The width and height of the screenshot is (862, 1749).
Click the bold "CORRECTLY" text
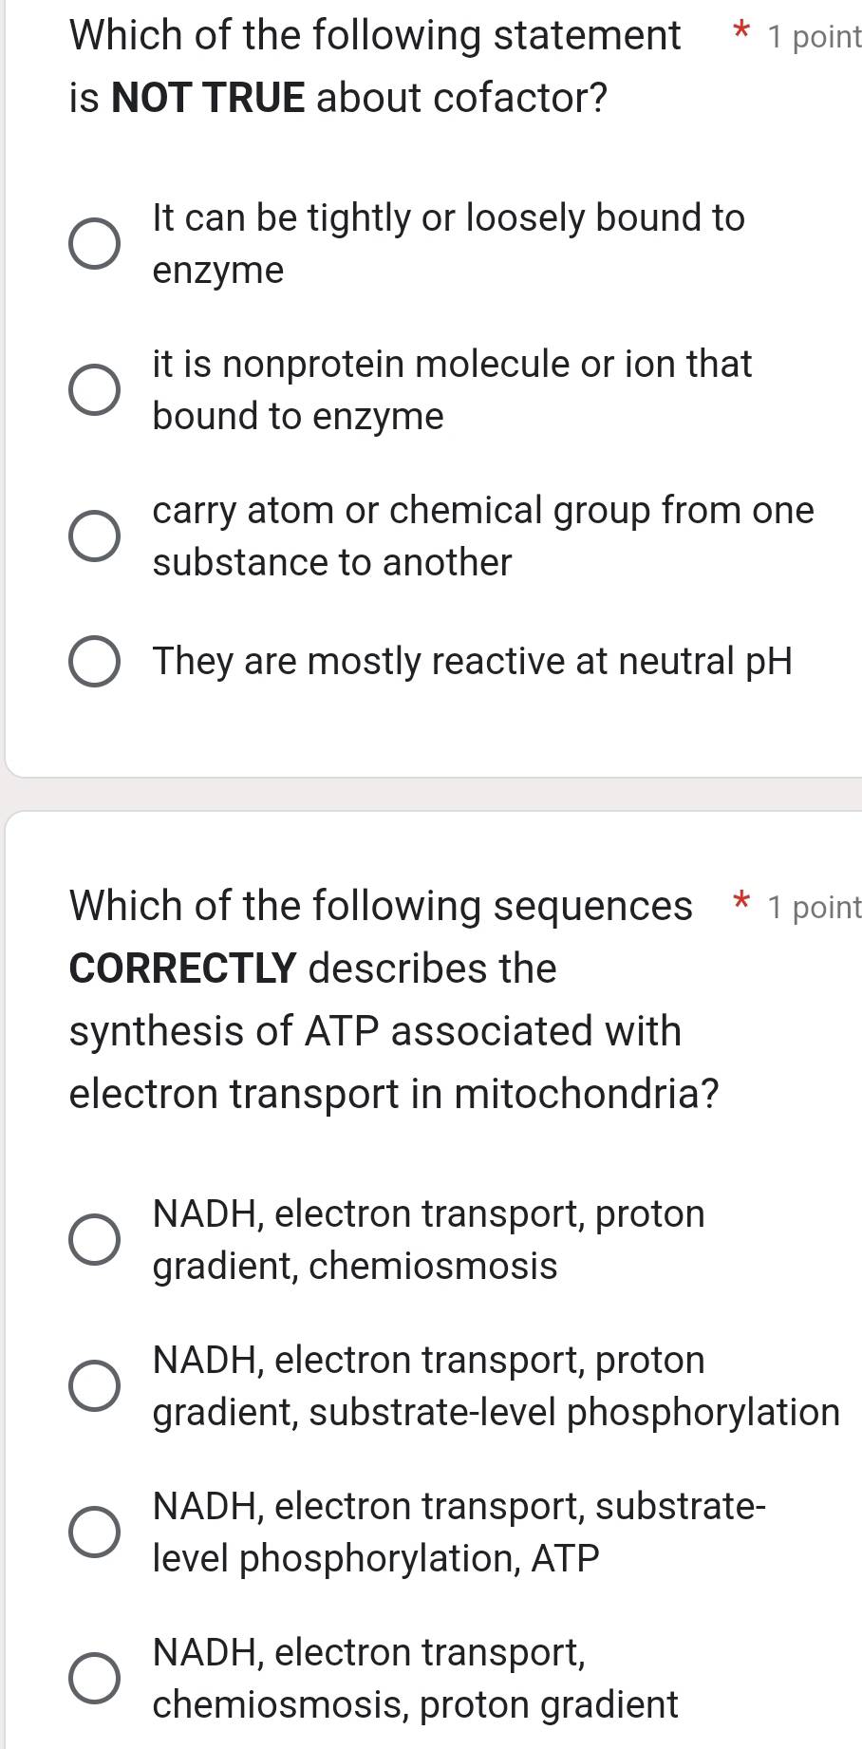point(182,969)
